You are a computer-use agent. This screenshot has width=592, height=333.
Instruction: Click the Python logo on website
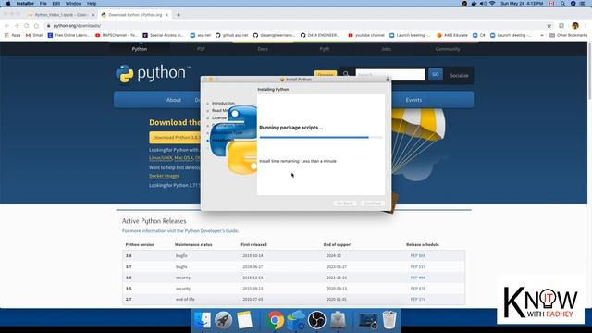153,73
